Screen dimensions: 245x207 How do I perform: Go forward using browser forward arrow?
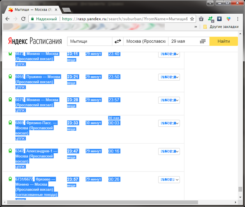click(x=15, y=19)
